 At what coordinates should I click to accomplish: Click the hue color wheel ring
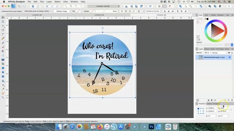click(x=216, y=21)
